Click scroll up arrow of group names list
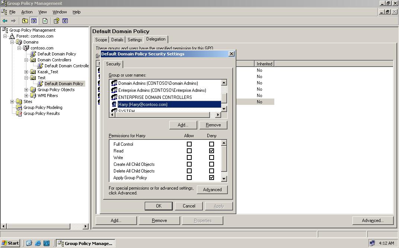Viewport: 399px width, 248px height. click(x=224, y=83)
